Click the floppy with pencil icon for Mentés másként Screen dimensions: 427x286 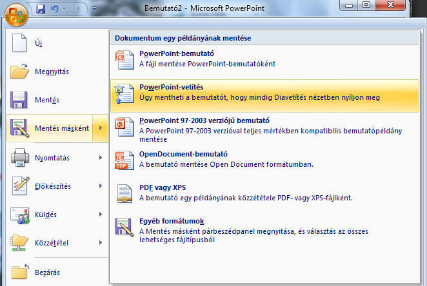point(19,128)
